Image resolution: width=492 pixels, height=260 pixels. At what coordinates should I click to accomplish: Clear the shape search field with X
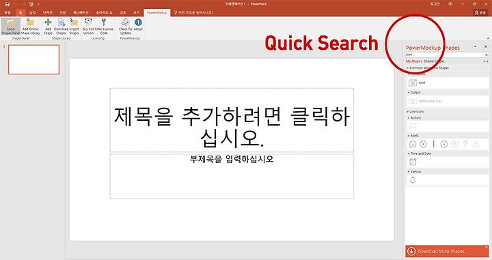[487, 55]
